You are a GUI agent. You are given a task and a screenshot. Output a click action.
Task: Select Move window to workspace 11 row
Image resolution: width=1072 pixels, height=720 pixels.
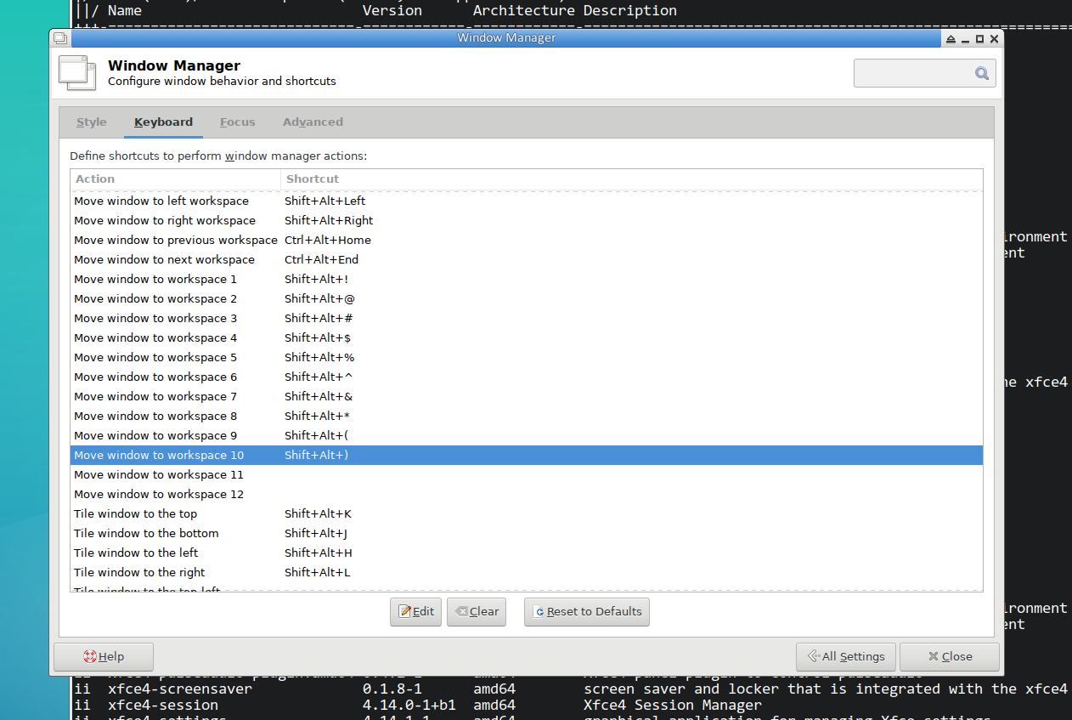pyautogui.click(x=159, y=475)
